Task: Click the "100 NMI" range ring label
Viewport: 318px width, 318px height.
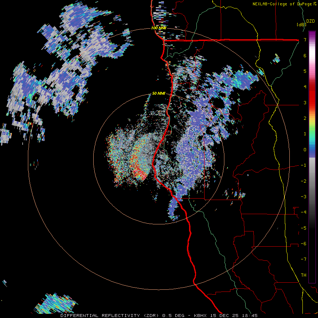Action: tap(159, 28)
